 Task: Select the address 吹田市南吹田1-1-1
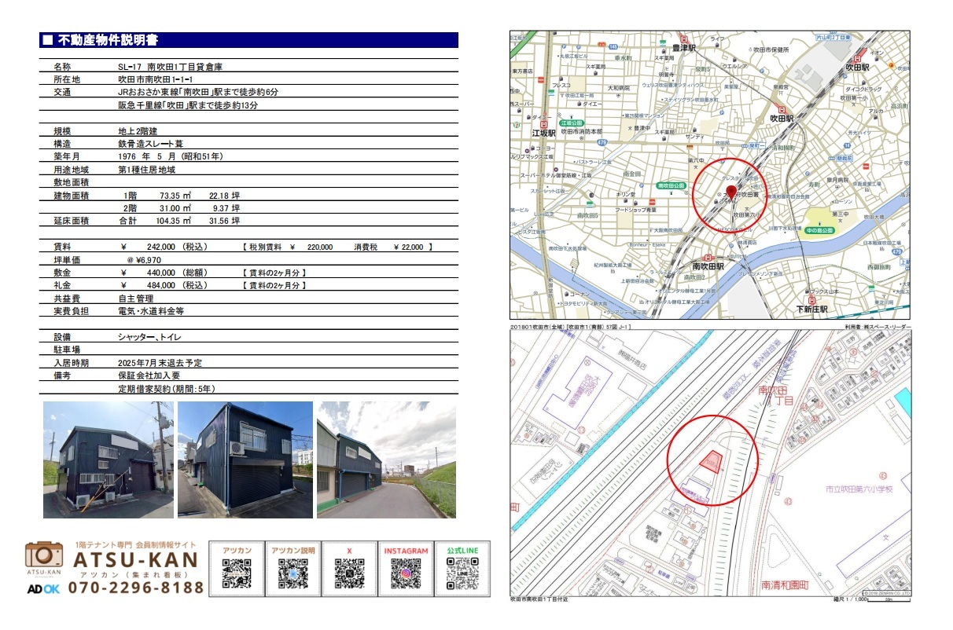(156, 80)
